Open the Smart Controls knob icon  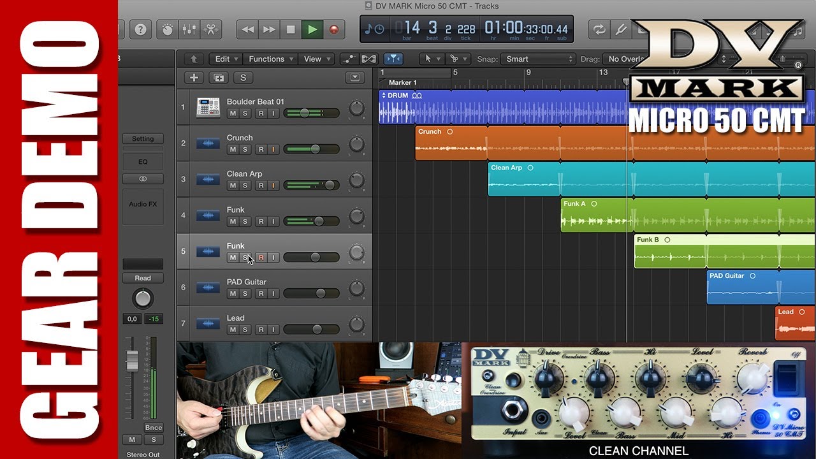168,29
